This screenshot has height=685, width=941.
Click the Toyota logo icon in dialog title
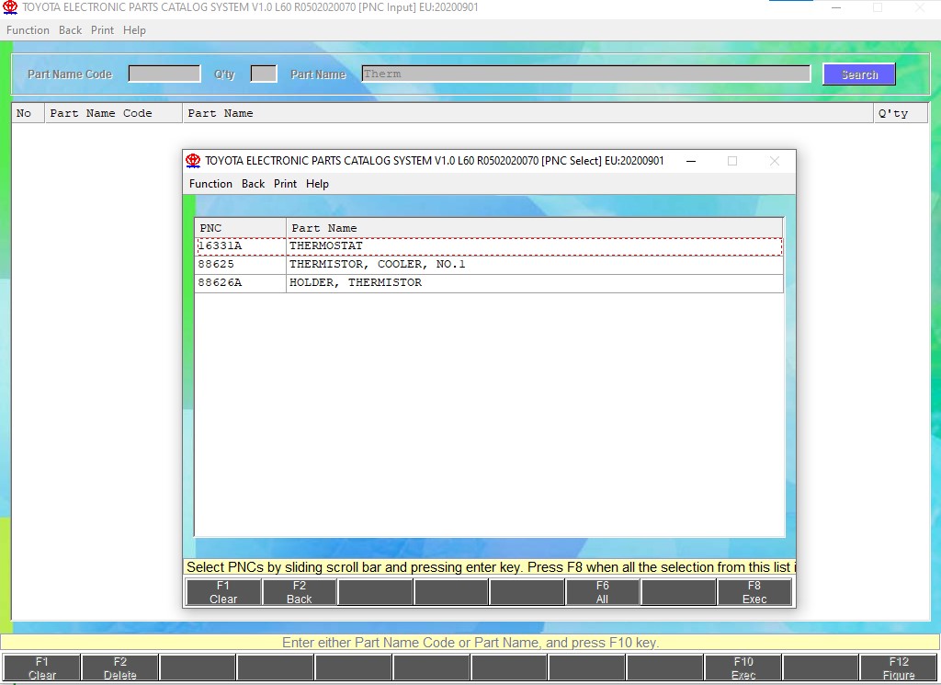(193, 161)
